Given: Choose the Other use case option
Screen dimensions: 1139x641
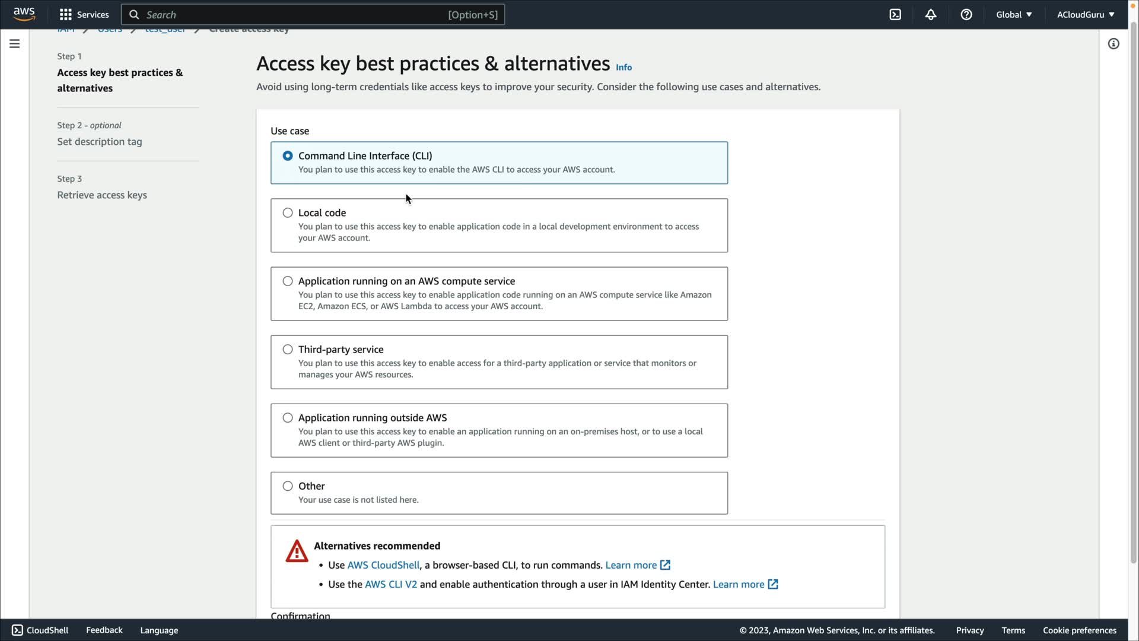Looking at the screenshot, I should (x=288, y=486).
